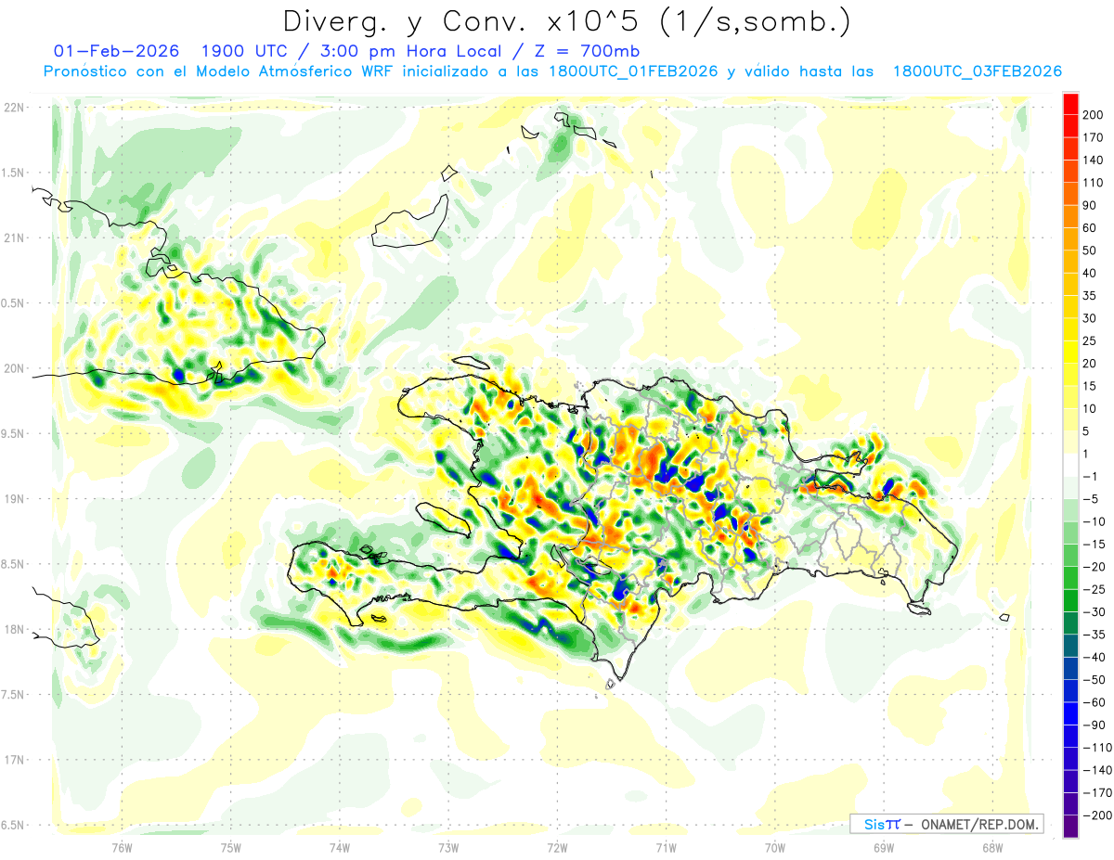
Task: Click the '76W' longitude label
Action: (x=122, y=847)
